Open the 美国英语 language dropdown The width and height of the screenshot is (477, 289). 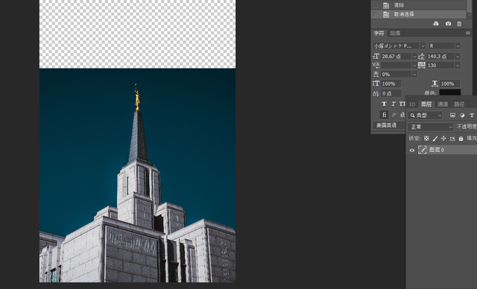coord(389,125)
